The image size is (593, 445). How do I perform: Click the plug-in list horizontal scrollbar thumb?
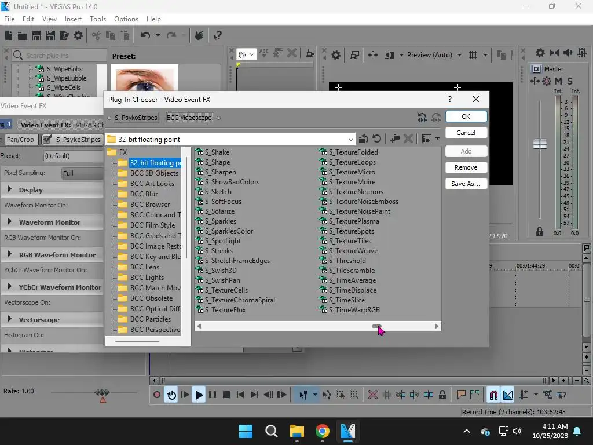376,326
